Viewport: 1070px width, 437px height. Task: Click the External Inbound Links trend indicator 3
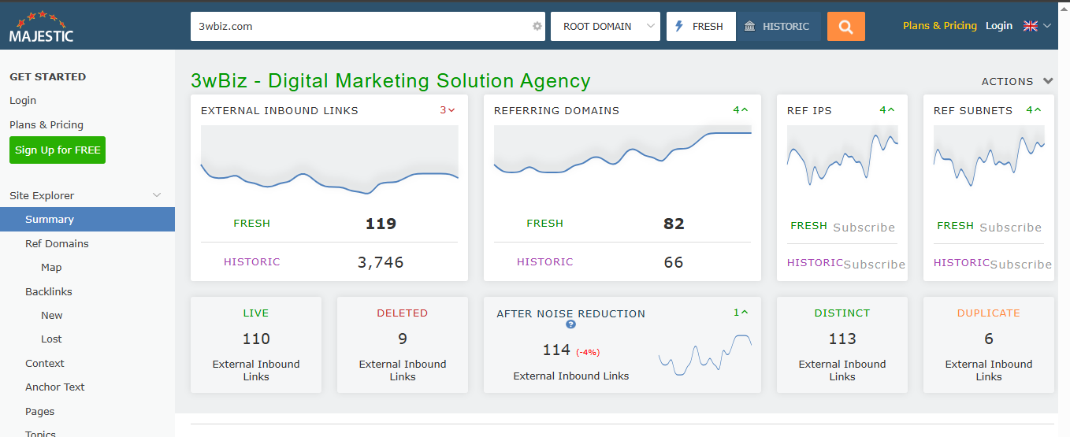(x=448, y=110)
